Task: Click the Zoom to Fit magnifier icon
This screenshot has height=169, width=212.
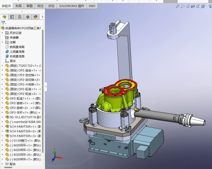Action: click(x=177, y=6)
